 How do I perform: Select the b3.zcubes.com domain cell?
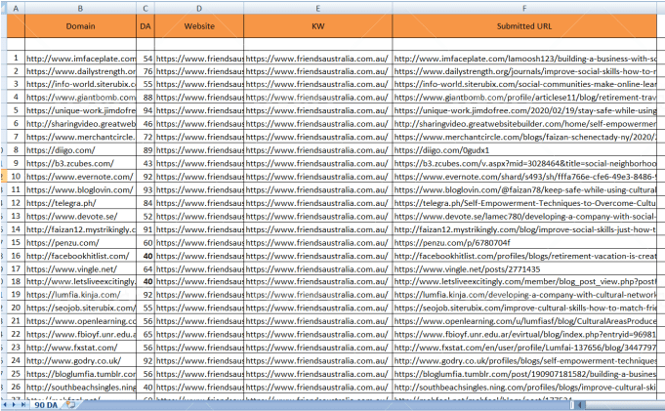[x=81, y=163]
